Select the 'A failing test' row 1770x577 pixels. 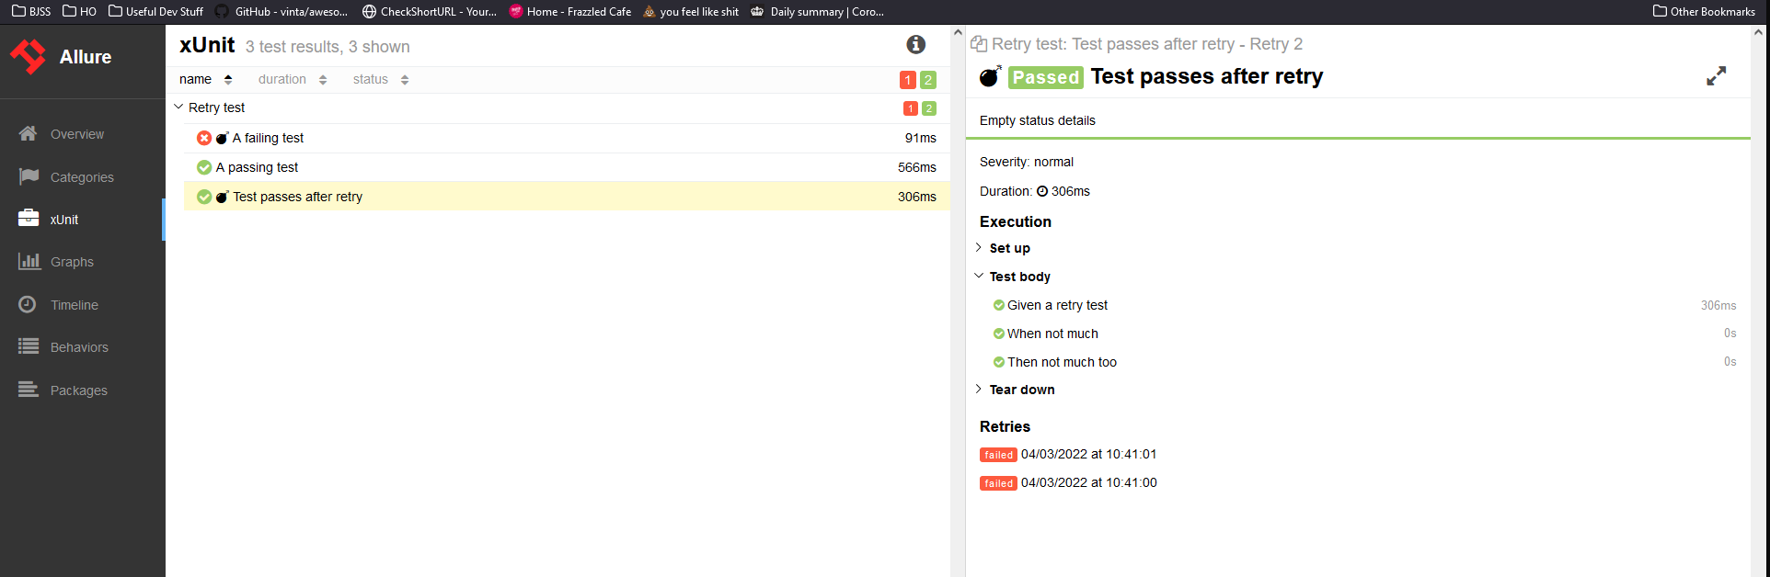567,138
